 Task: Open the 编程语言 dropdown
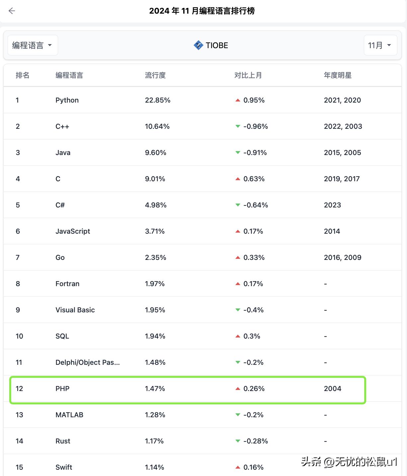tap(33, 45)
